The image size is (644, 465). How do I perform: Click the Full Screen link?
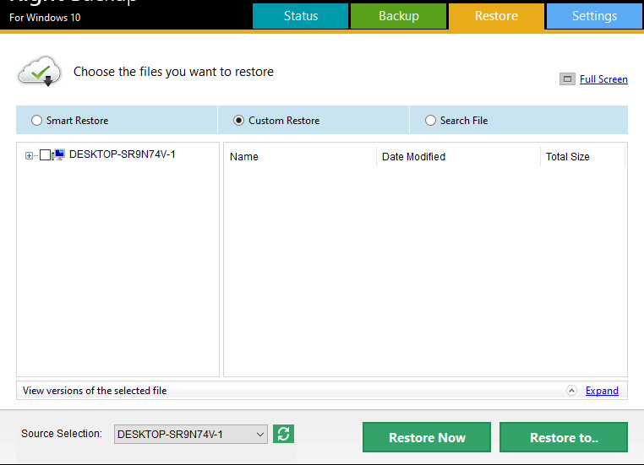click(x=603, y=79)
